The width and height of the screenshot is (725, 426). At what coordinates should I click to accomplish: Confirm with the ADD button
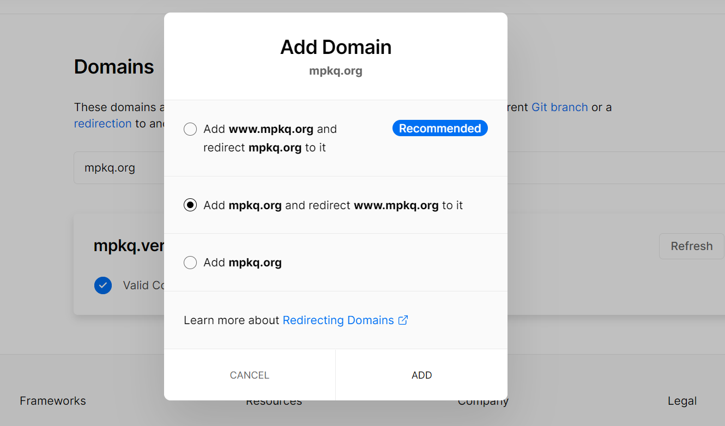click(421, 375)
